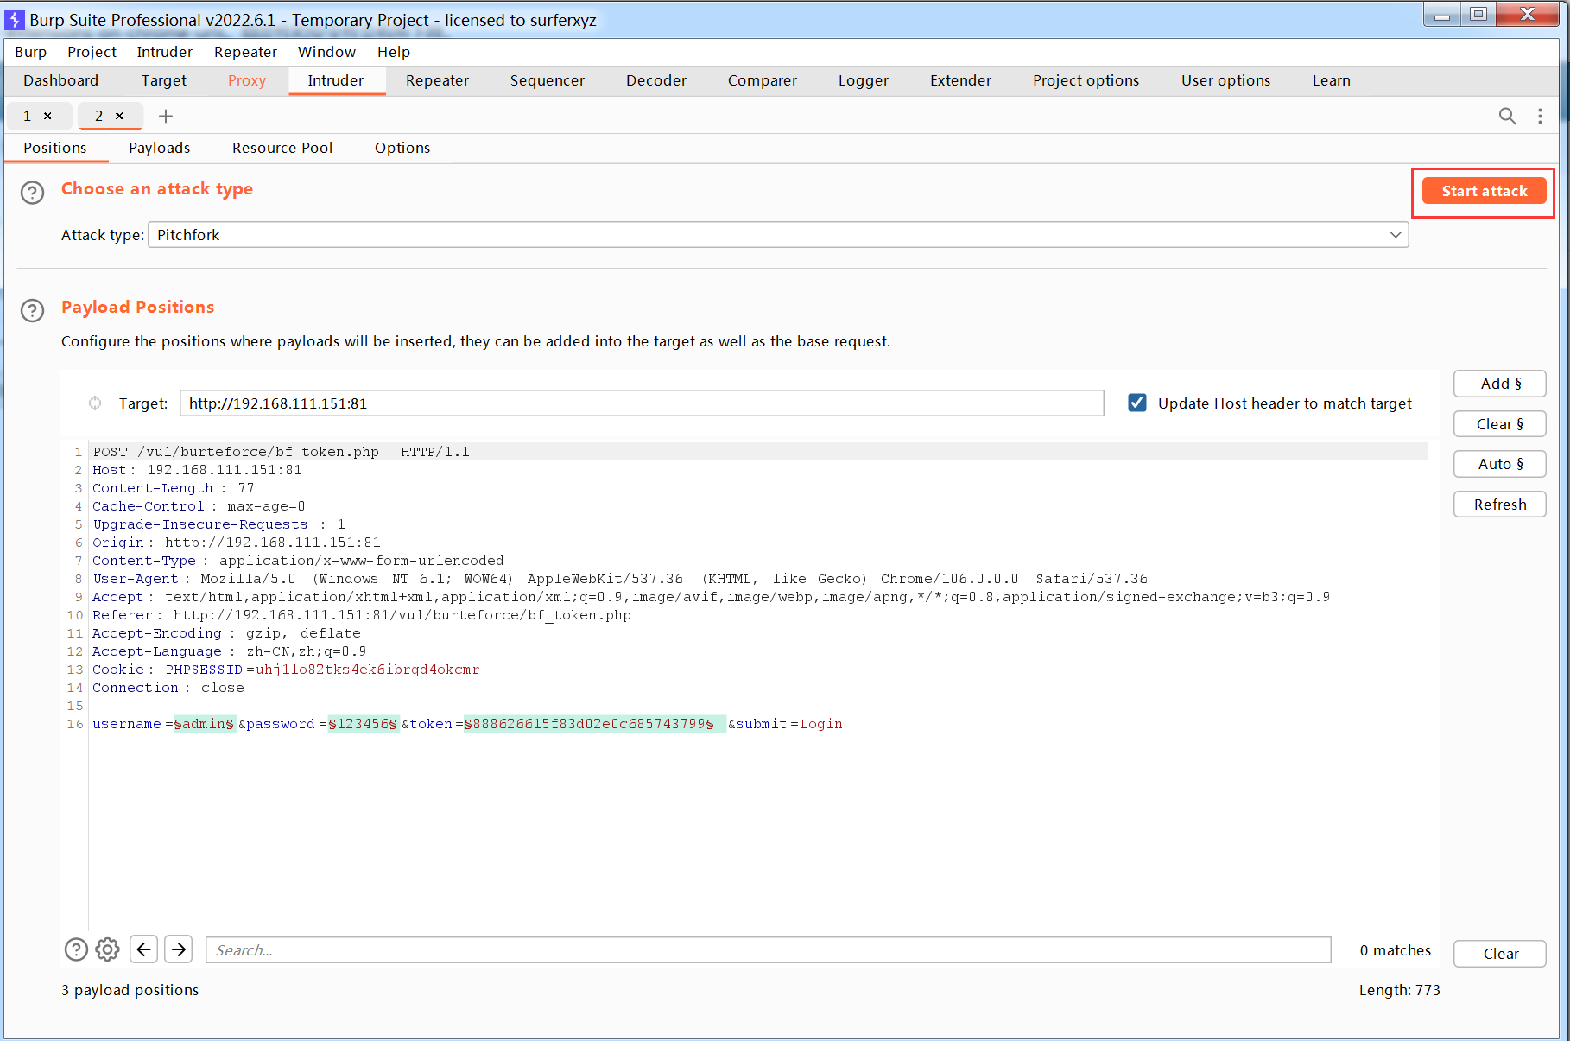
Task: Click the target crosshair icon beside Target
Action: 95,403
